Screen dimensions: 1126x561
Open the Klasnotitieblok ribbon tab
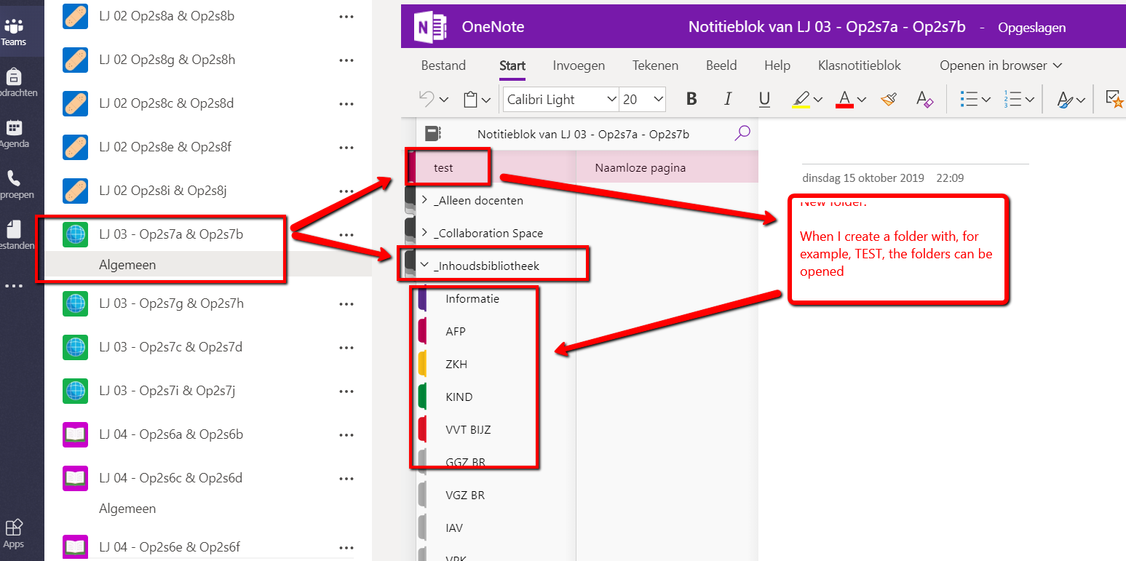(x=860, y=65)
